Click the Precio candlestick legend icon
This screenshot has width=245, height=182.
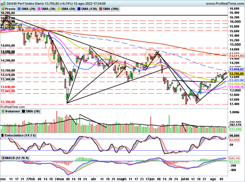tap(3, 7)
